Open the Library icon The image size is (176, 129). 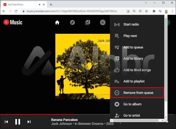(87, 22)
